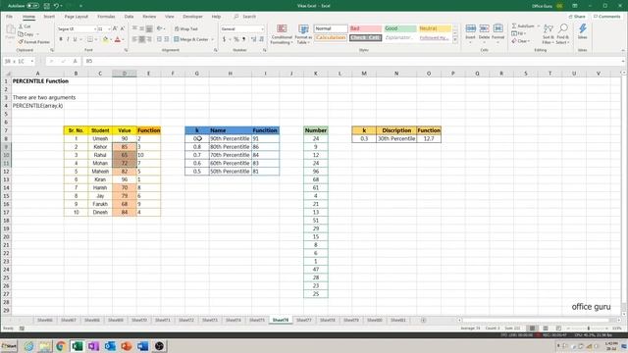
Task: Switch to Normal view in status bar
Action: pos(532,328)
